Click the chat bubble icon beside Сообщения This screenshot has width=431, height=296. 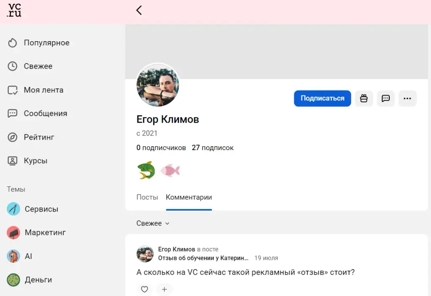tap(12, 114)
